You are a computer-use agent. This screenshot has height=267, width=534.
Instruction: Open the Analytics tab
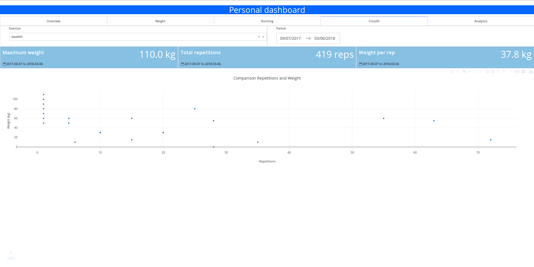(x=481, y=21)
